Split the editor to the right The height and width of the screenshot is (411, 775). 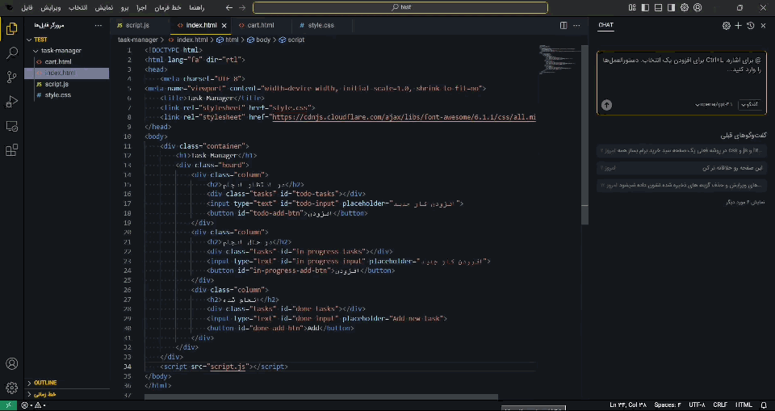coord(563,25)
